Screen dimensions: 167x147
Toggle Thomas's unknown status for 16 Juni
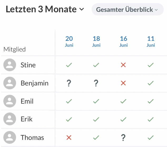pyautogui.click(x=123, y=138)
